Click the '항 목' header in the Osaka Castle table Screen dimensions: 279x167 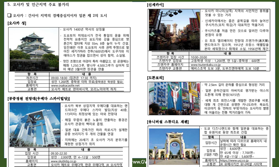point(32,74)
